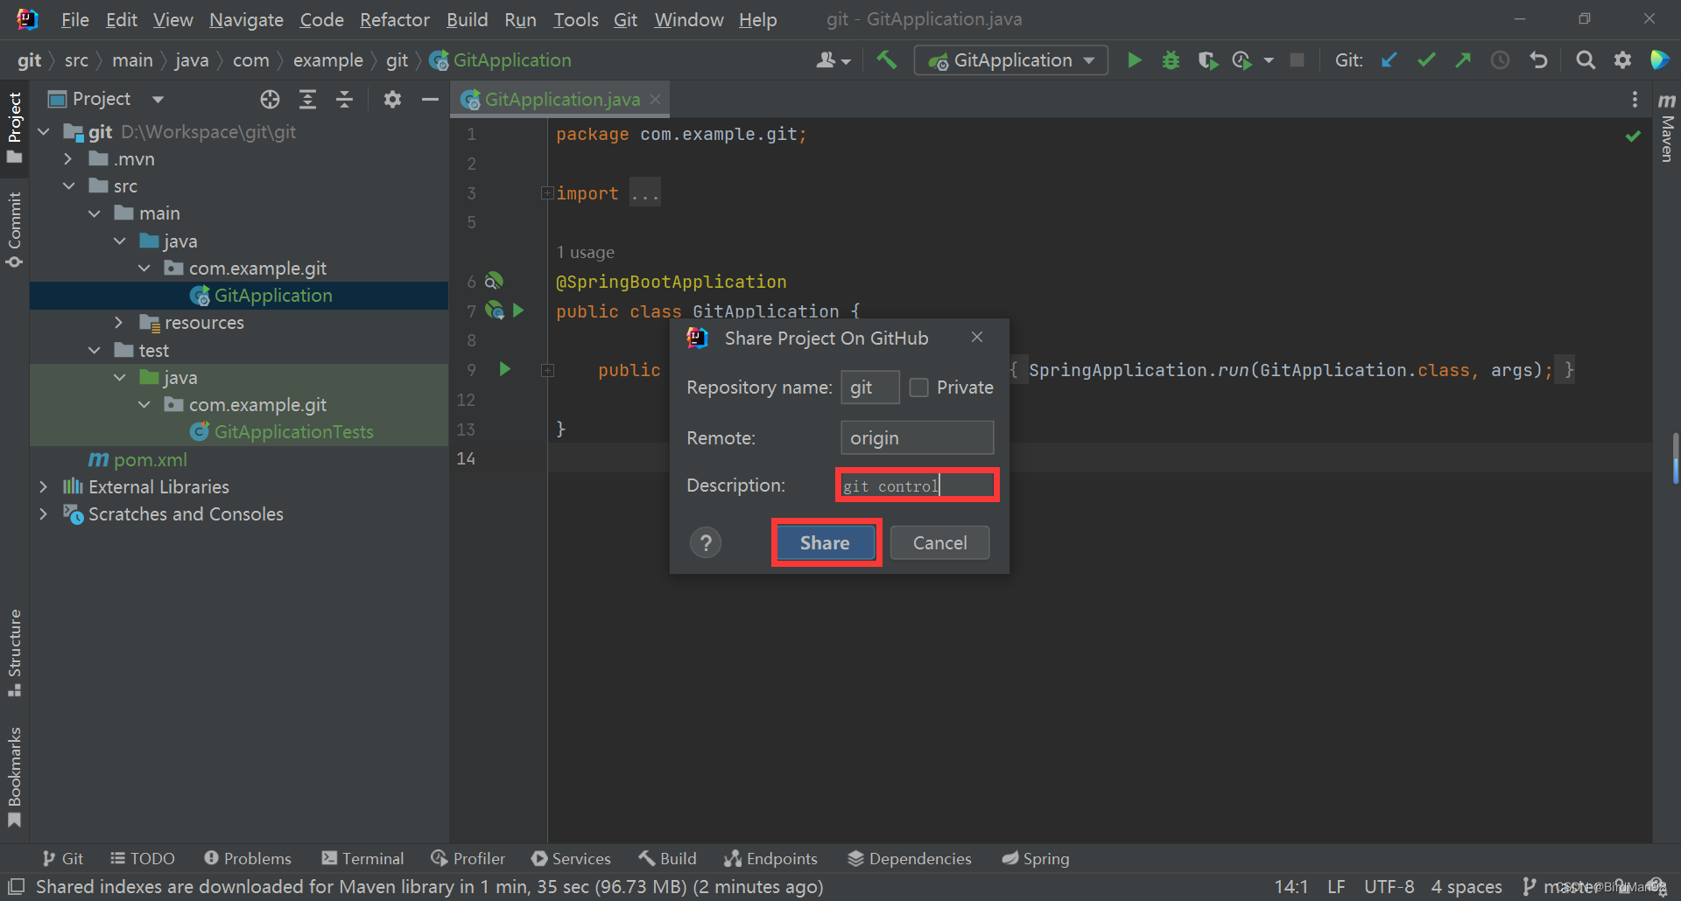Viewport: 1681px width, 901px height.
Task: Open the Navigate menu
Action: pyautogui.click(x=246, y=19)
